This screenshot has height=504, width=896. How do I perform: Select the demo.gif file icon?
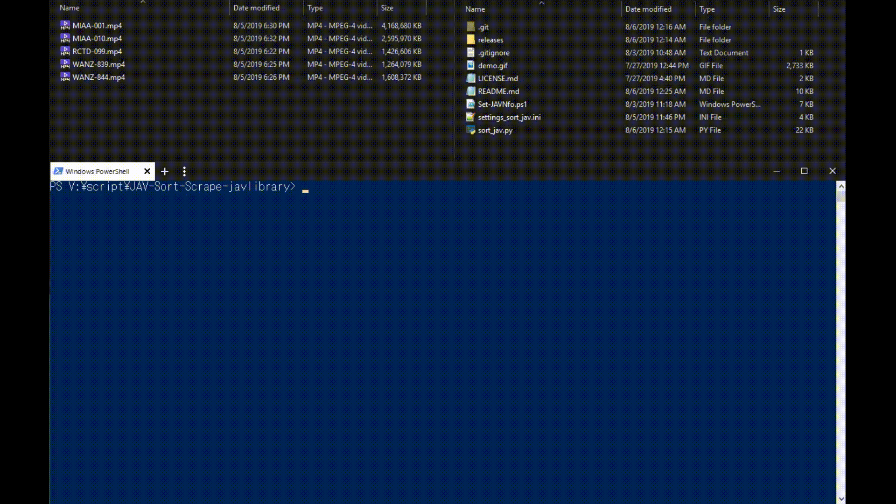pyautogui.click(x=470, y=65)
